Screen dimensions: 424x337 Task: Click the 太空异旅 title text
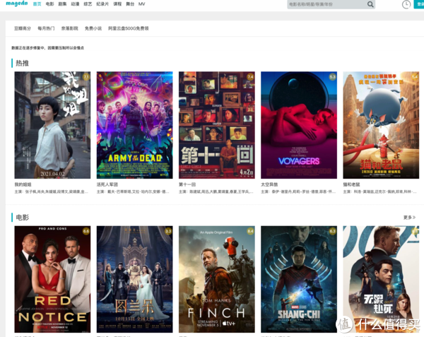269,184
